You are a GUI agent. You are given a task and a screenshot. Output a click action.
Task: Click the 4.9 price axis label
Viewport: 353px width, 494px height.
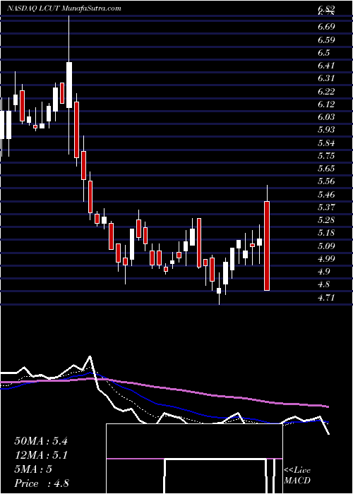click(324, 272)
